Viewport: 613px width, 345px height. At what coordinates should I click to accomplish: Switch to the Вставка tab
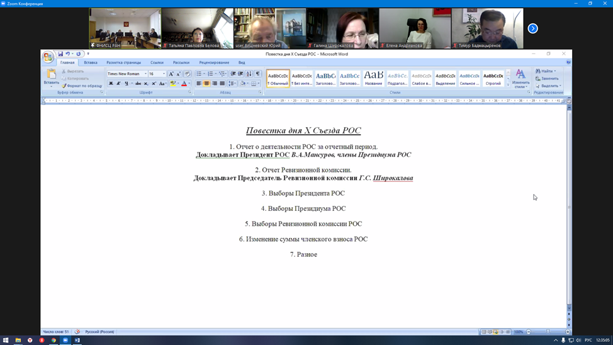tap(91, 63)
